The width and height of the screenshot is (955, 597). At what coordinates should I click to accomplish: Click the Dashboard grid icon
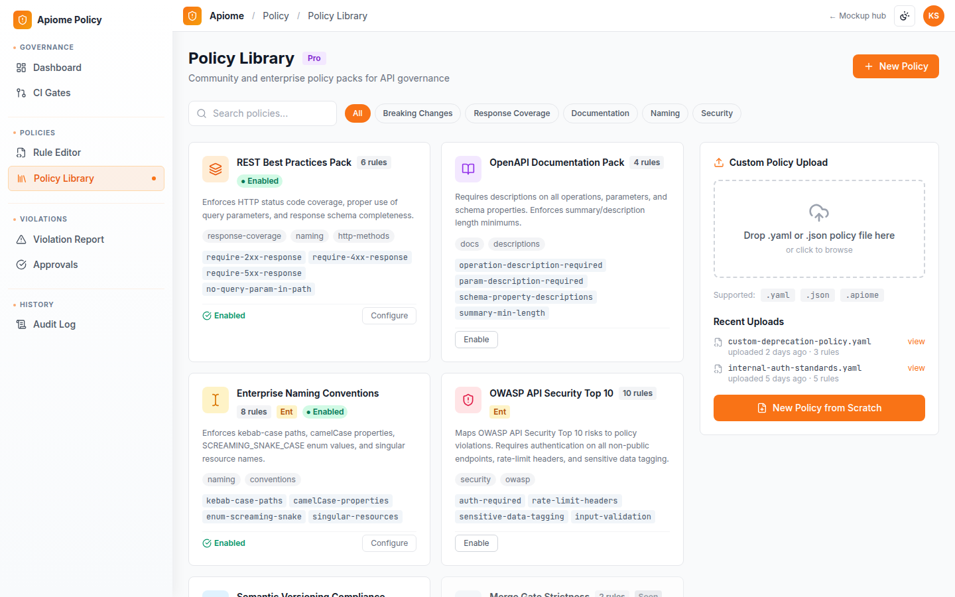click(x=21, y=68)
